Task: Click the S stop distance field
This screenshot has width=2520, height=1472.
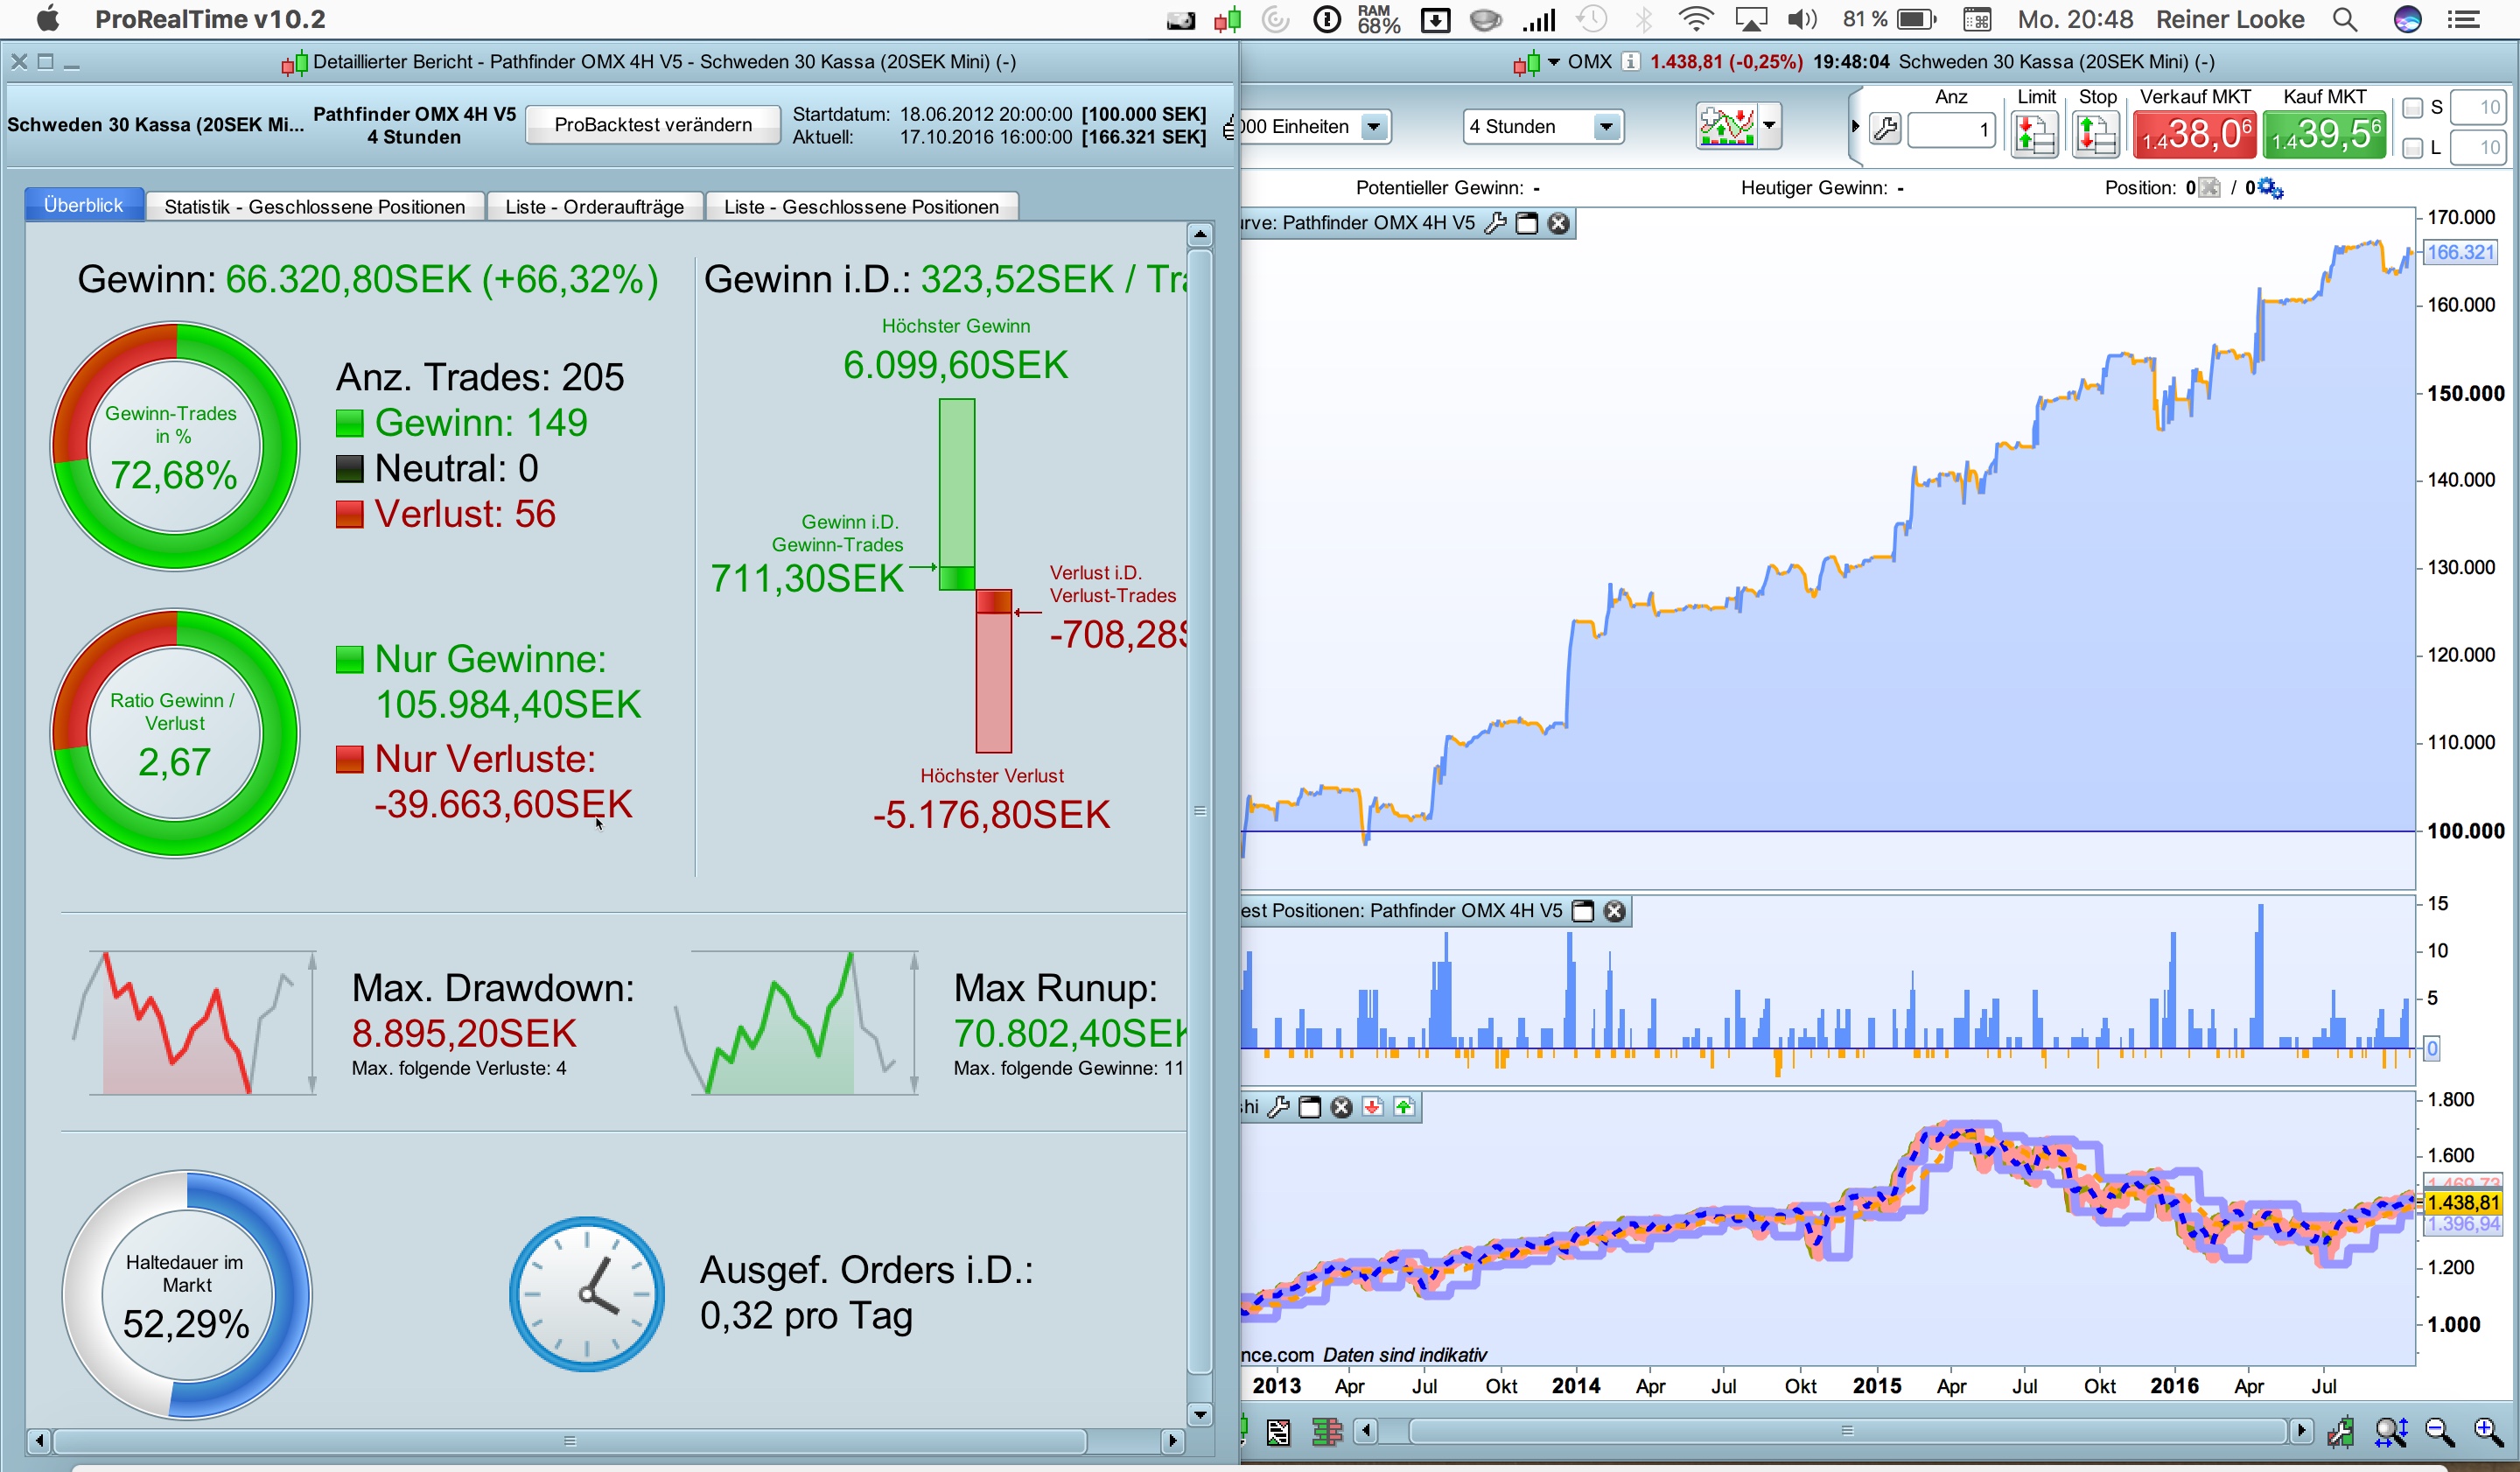Action: pos(2478,107)
